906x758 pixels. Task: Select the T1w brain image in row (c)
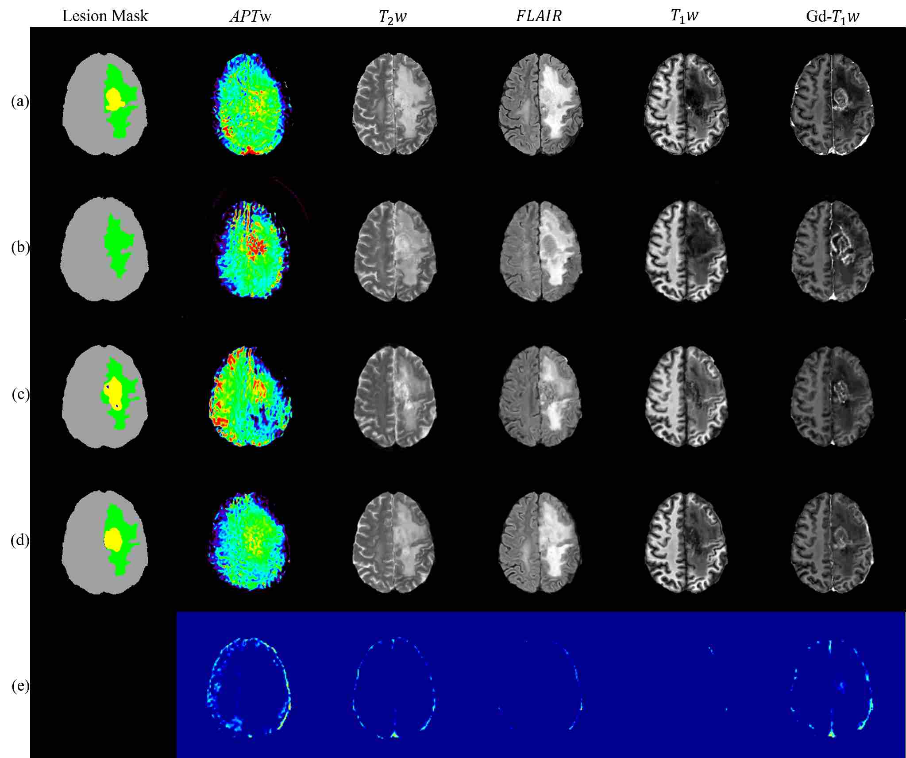[x=686, y=396]
